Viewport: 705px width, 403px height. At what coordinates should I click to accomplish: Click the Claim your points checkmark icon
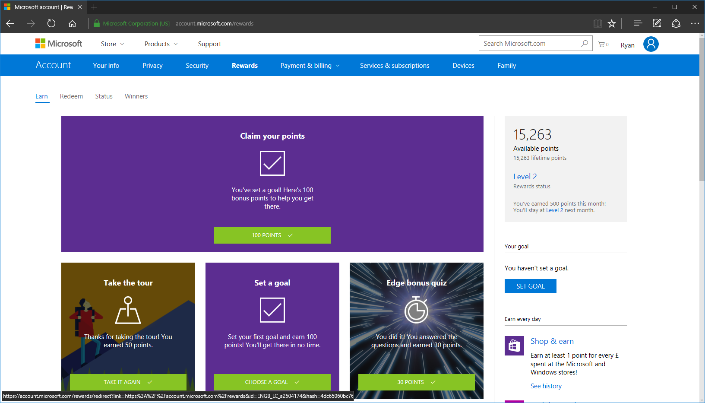tap(272, 163)
